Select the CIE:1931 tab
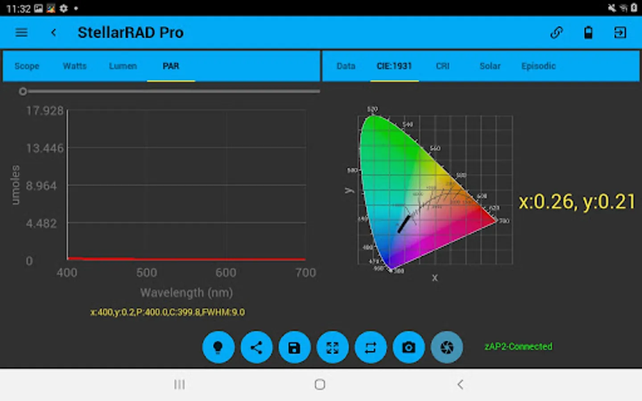Screen dimensions: 642x401 click(394, 66)
